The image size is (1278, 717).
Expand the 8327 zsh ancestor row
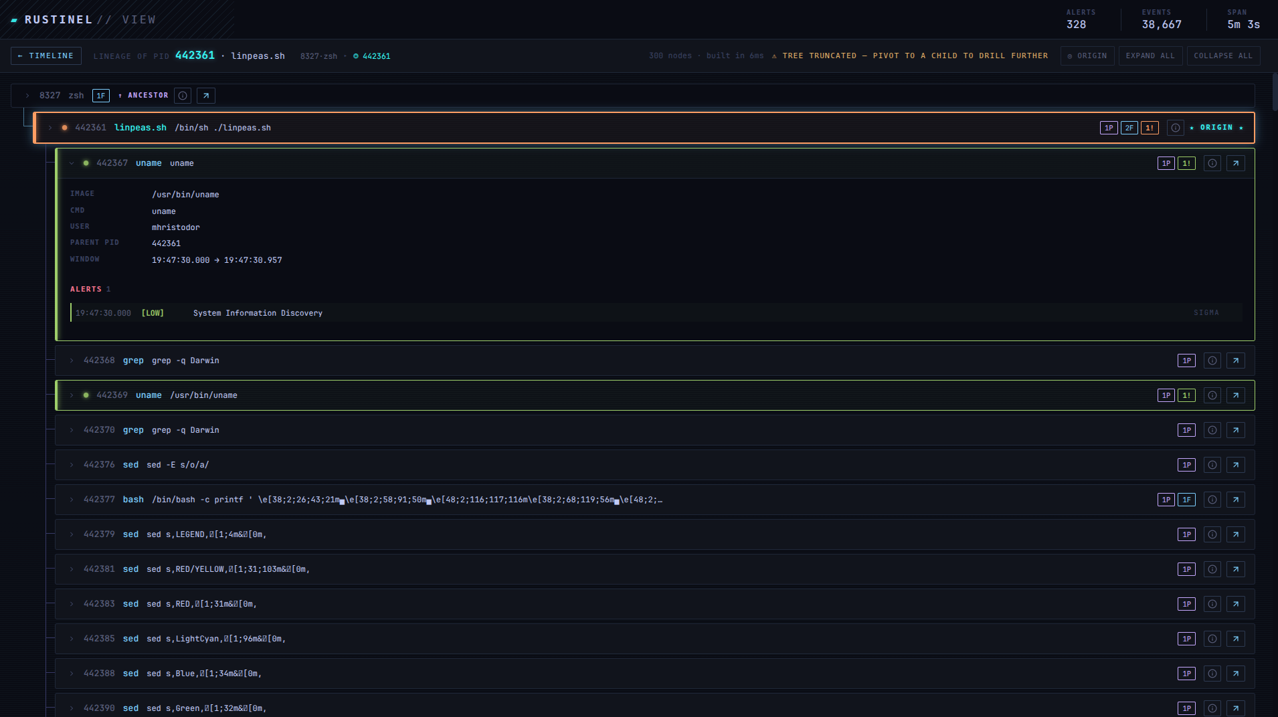pyautogui.click(x=27, y=96)
